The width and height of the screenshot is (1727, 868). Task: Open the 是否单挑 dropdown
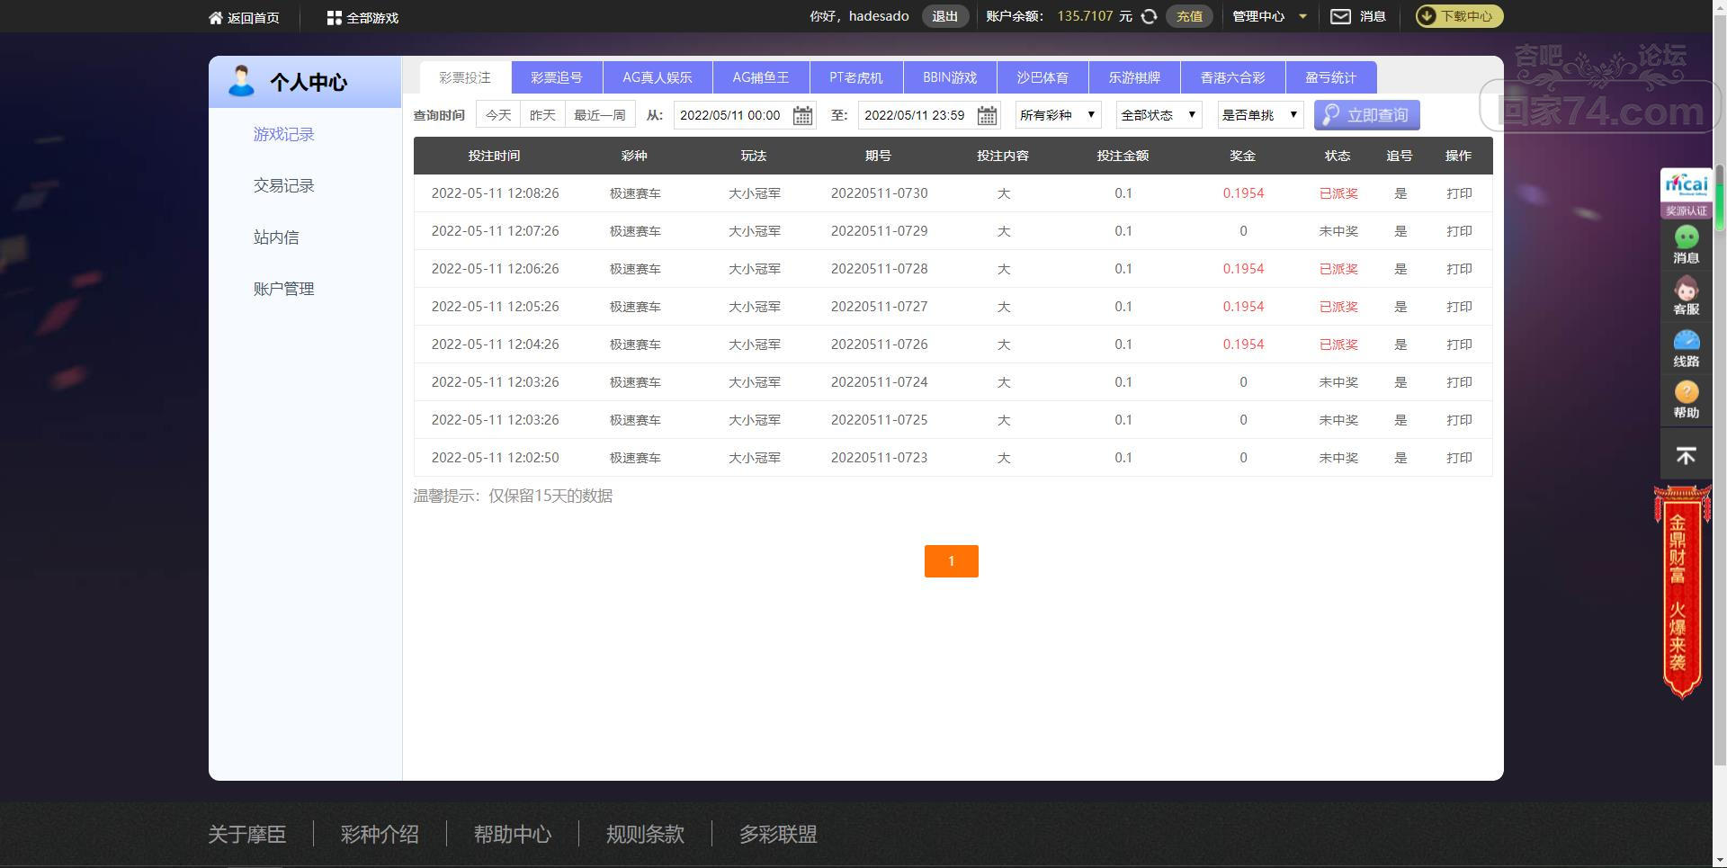click(1259, 115)
